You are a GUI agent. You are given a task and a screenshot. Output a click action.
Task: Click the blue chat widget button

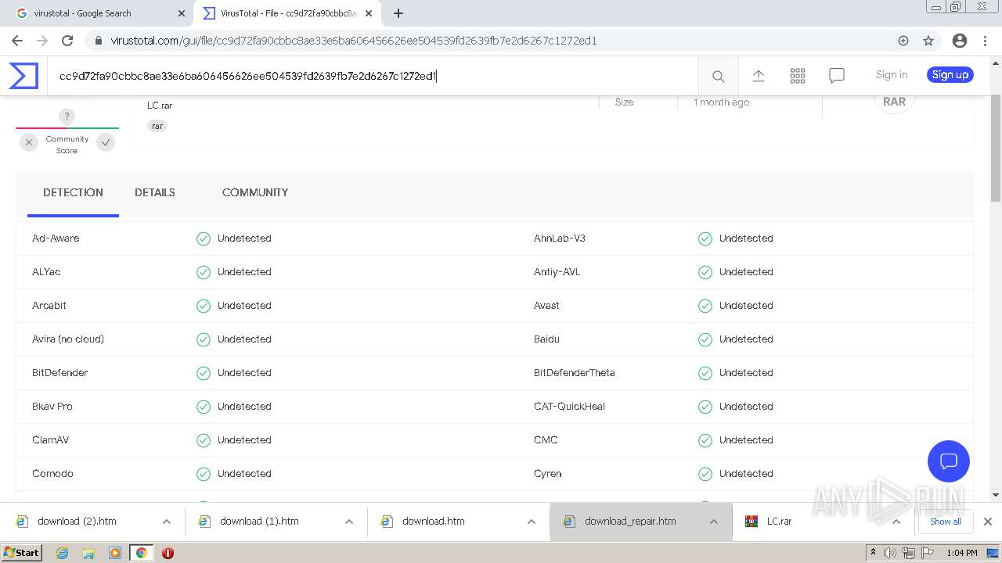pyautogui.click(x=949, y=461)
